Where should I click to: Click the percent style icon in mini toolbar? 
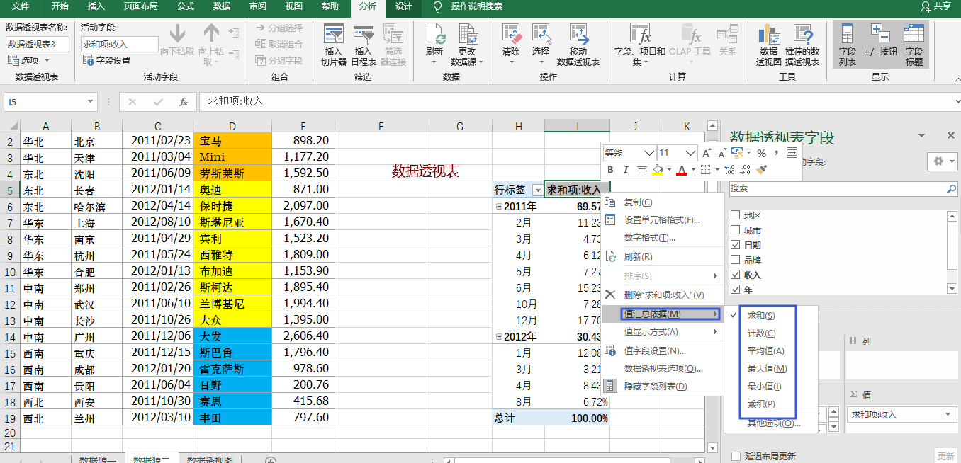tap(761, 153)
